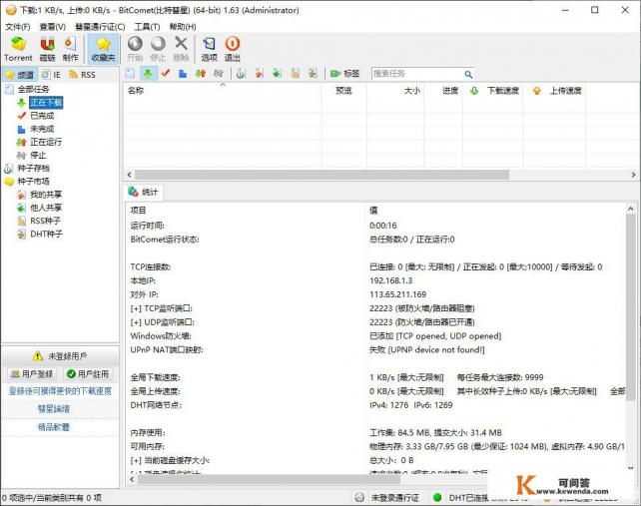The image size is (641, 506).
Task: Toggle the 收藏夹 favorites star button
Action: click(x=104, y=49)
